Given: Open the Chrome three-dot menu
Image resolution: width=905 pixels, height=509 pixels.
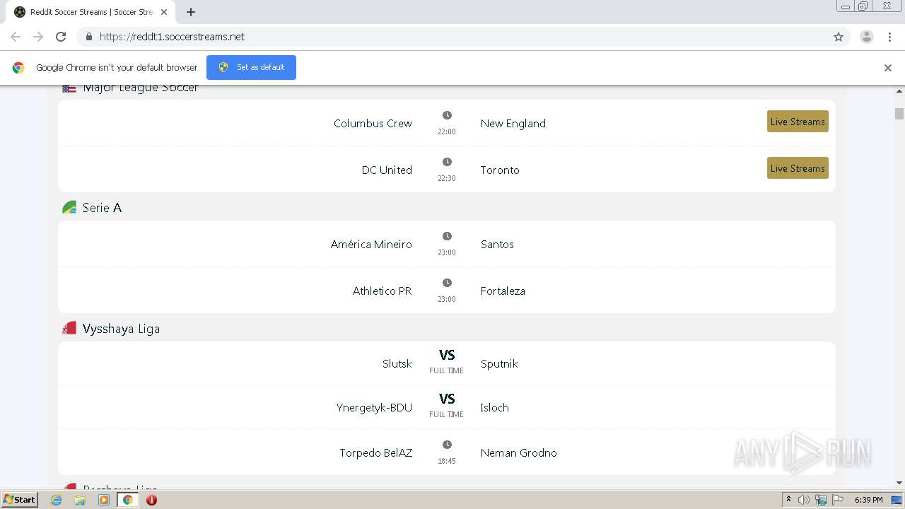Looking at the screenshot, I should click(889, 37).
